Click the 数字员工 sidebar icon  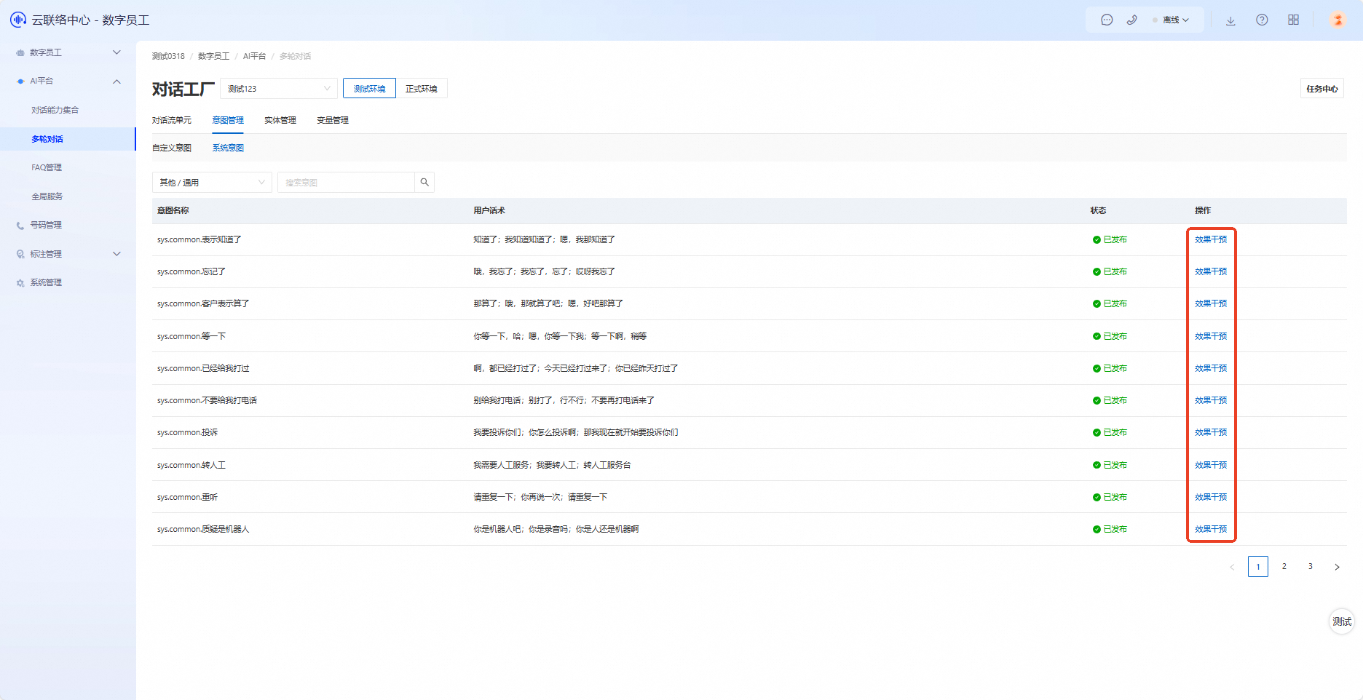20,52
